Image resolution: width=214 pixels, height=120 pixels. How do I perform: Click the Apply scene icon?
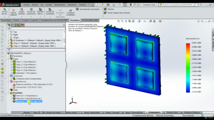coord(154,21)
